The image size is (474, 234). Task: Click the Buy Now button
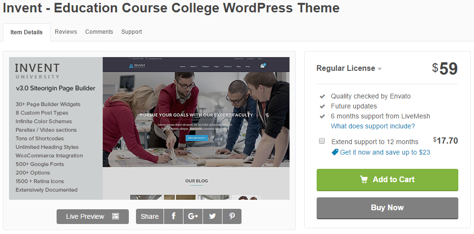click(x=387, y=208)
